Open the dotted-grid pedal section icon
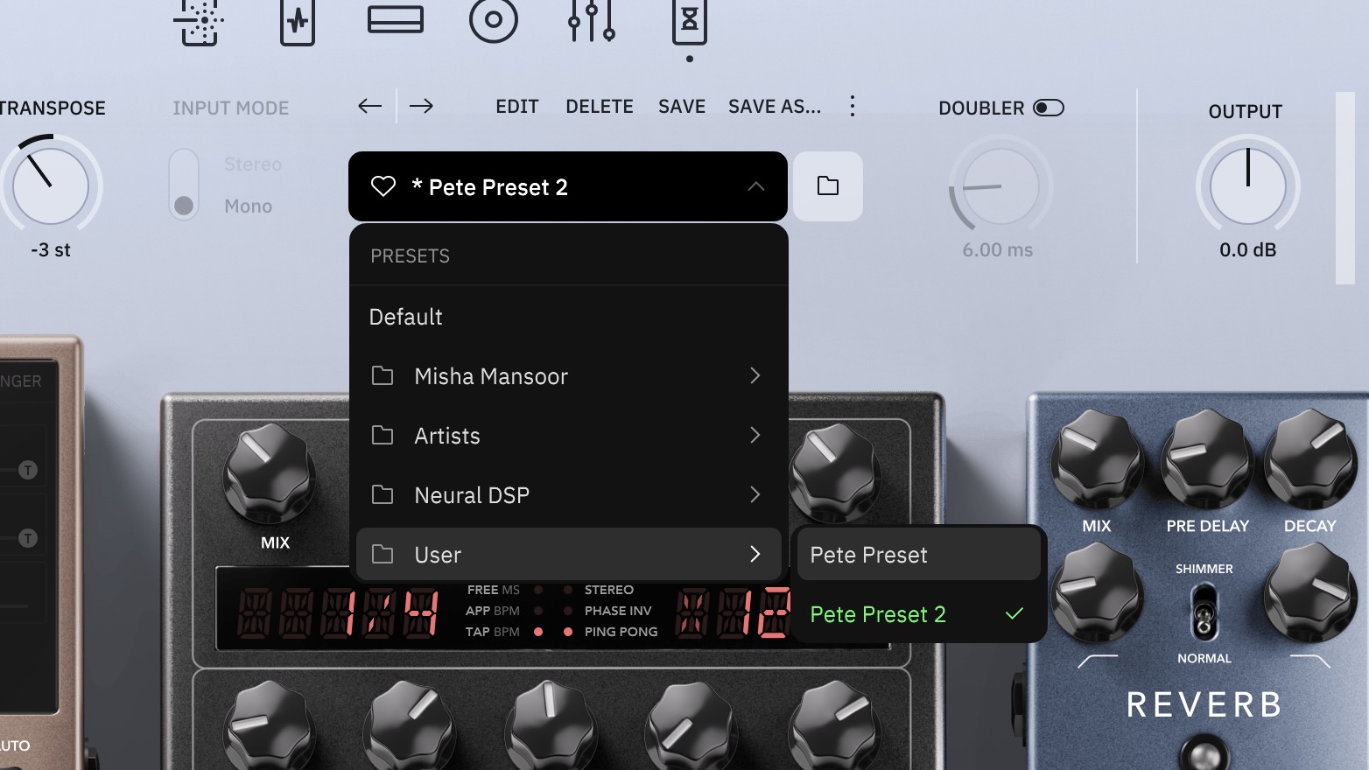This screenshot has height=770, width=1369. [200, 21]
